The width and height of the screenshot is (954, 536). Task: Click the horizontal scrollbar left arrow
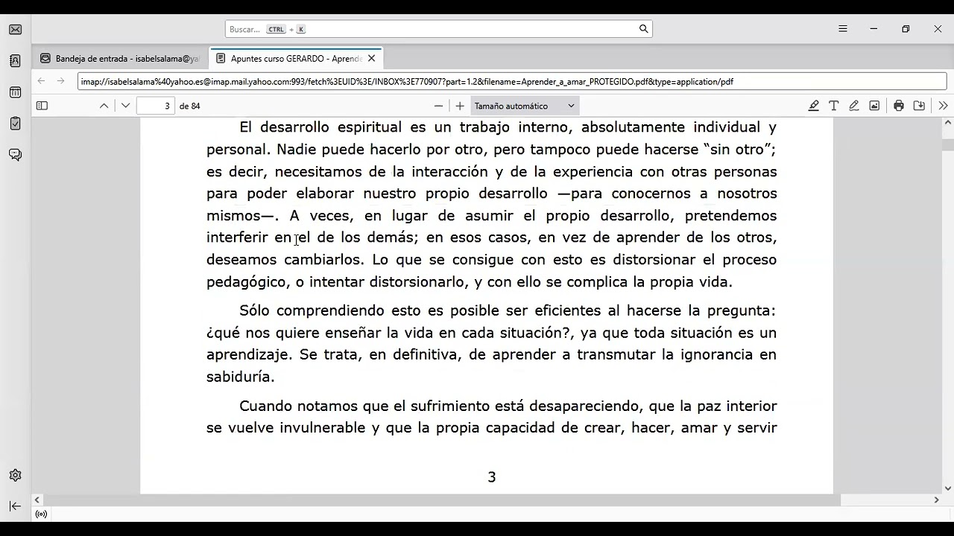(37, 500)
